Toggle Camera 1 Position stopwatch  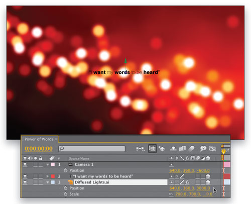click(65, 170)
